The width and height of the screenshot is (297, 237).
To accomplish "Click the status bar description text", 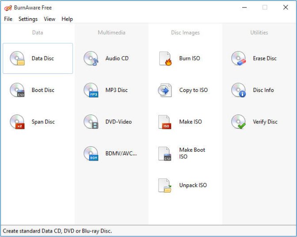I will click(x=57, y=231).
